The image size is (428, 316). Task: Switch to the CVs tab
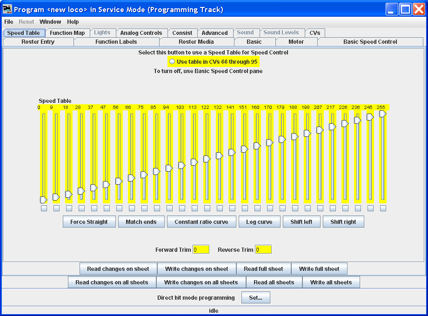[x=315, y=33]
